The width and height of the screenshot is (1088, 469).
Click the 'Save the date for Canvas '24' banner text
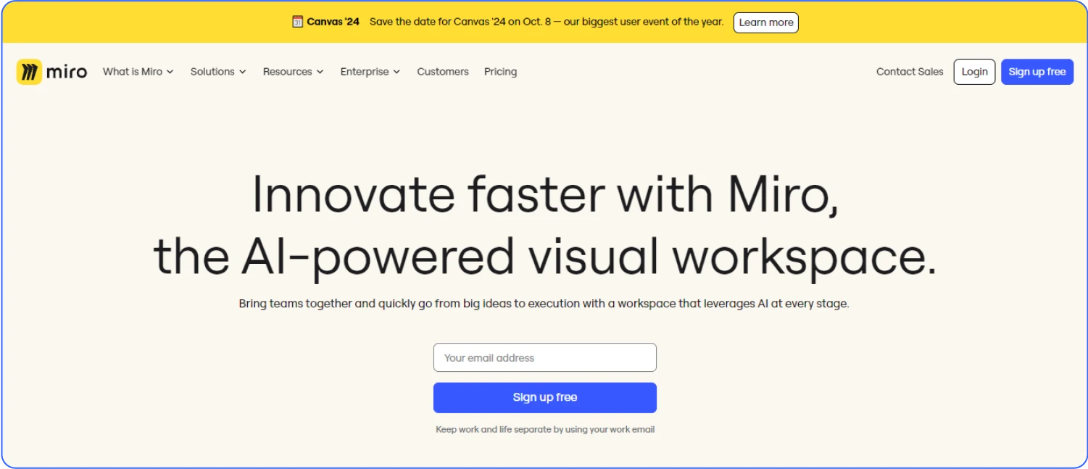click(547, 22)
